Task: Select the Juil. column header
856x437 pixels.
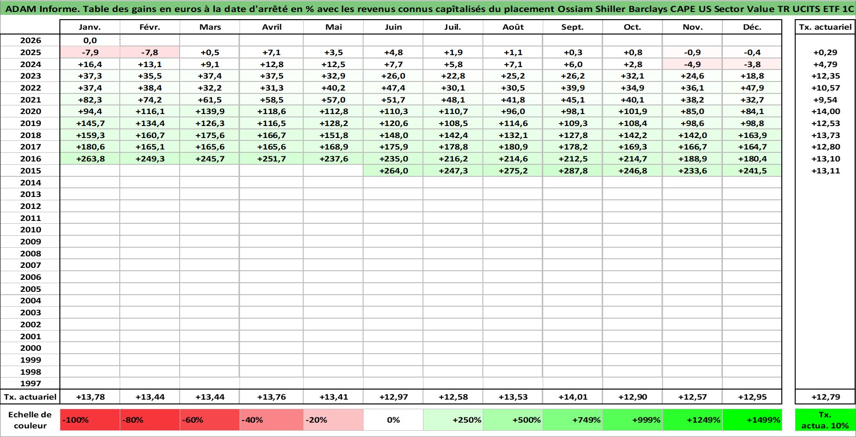Action: click(x=453, y=27)
